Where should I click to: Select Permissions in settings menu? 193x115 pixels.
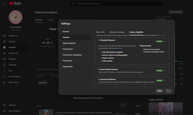pos(68,49)
